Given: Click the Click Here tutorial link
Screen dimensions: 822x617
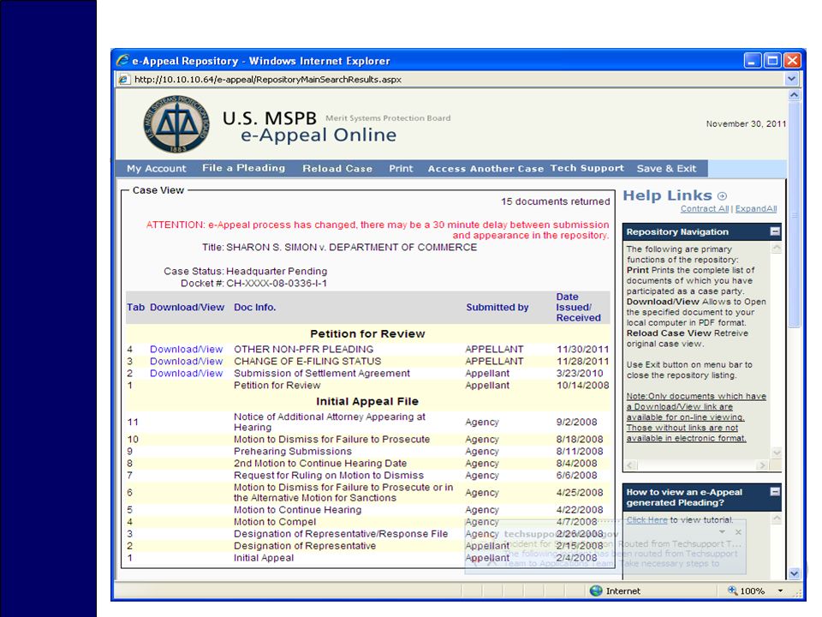Looking at the screenshot, I should click(647, 520).
